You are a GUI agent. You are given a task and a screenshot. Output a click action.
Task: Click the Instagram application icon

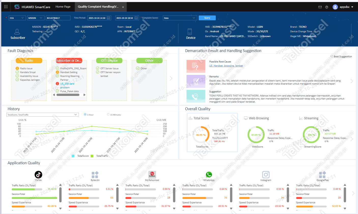266,174
